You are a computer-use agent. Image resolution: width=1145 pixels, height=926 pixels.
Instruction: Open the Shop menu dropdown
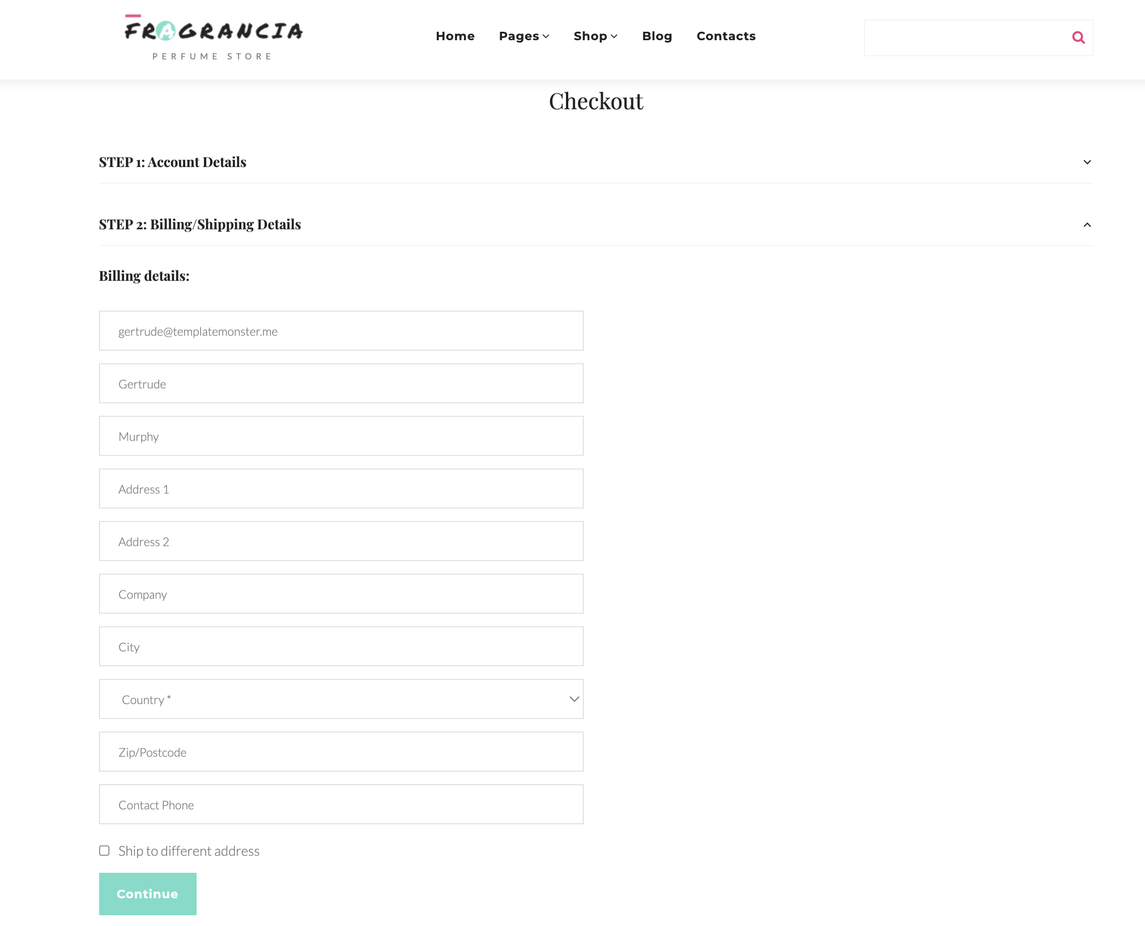click(595, 36)
